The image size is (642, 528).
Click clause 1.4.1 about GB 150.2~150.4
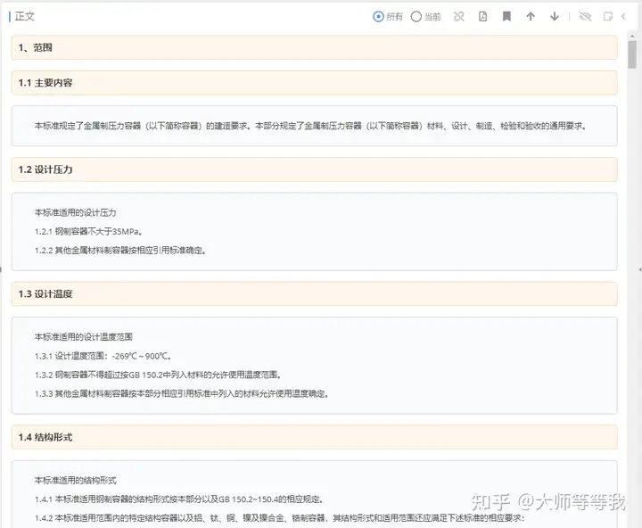[179, 499]
